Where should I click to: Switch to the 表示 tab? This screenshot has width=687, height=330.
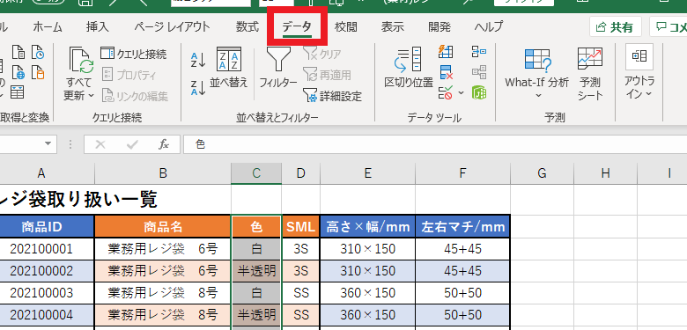(392, 27)
